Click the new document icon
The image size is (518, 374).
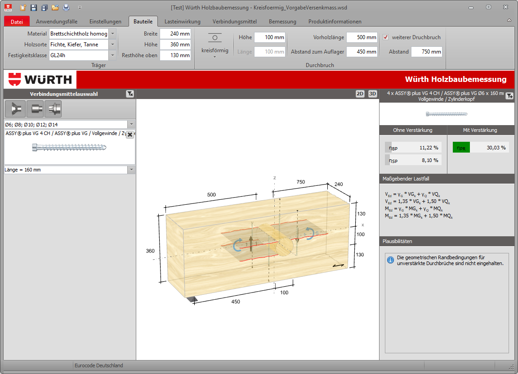coord(23,7)
